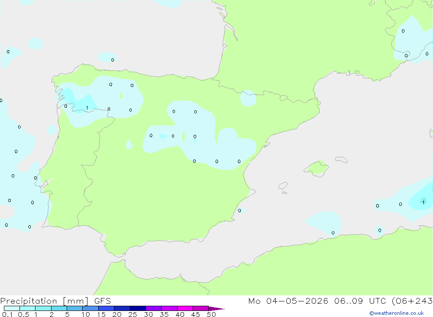The height and width of the screenshot is (317, 433).
Task: Click the blue swatch between 15 and 20
Action: point(107,308)
